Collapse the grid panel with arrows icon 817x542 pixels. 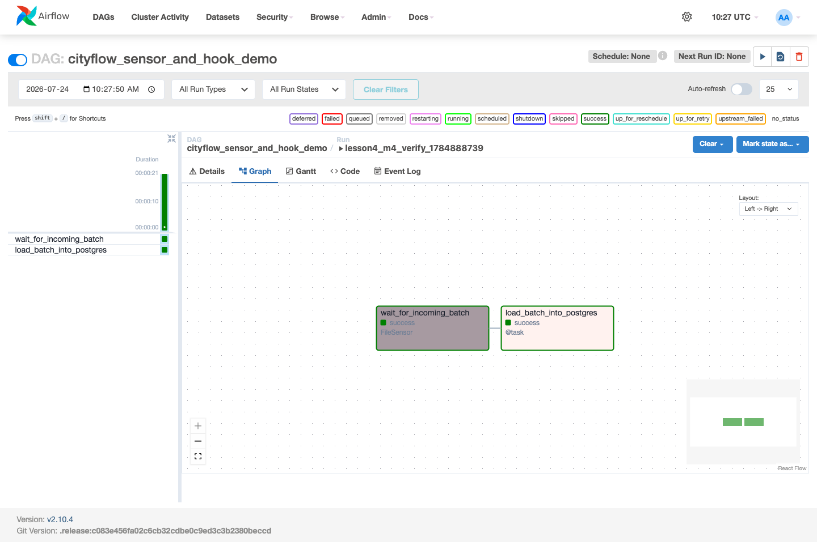(171, 138)
